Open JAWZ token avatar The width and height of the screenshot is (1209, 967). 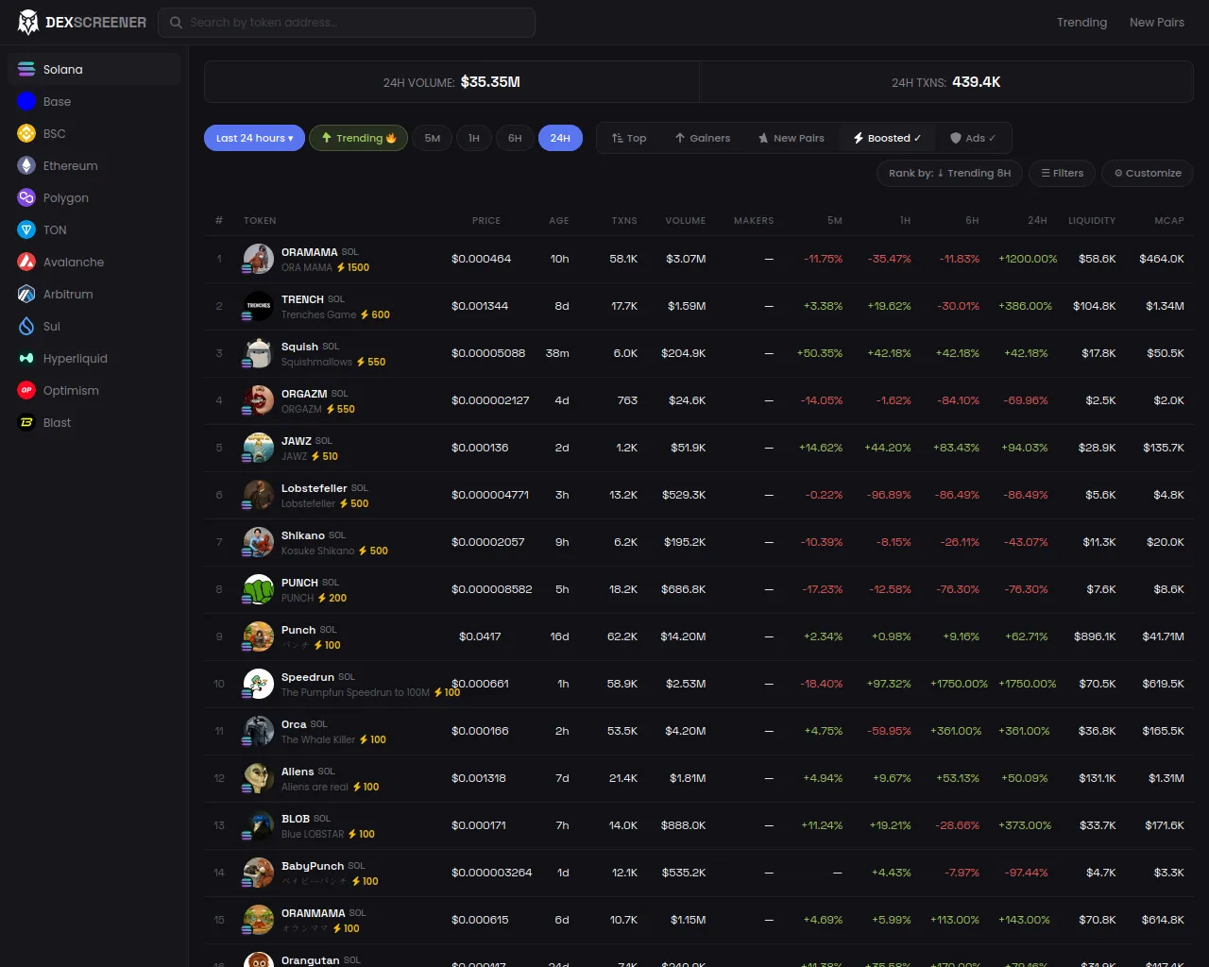tap(259, 448)
